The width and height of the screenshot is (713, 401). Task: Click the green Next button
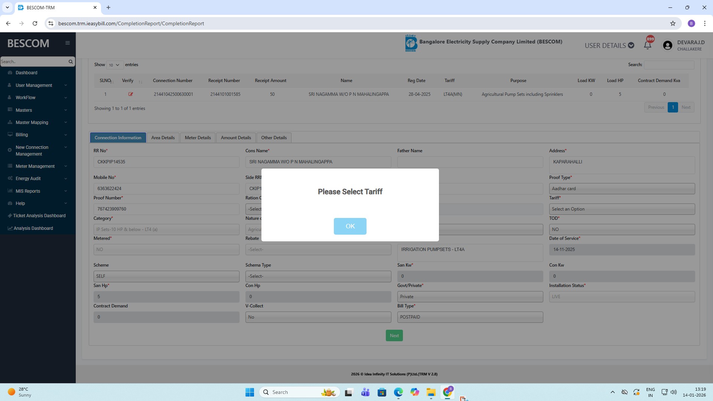point(394,336)
